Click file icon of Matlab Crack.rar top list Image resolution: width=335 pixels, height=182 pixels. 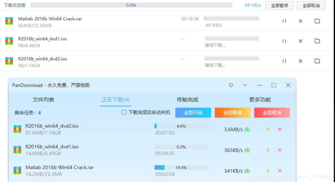click(9, 21)
